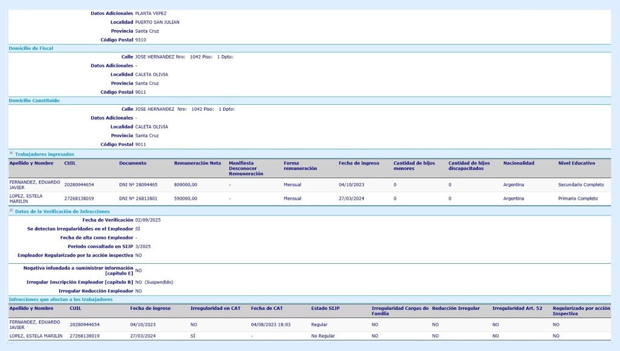The width and height of the screenshot is (620, 351).
Task: Collapse the Trabajadores ingresados section toggle
Action: [x=11, y=154]
